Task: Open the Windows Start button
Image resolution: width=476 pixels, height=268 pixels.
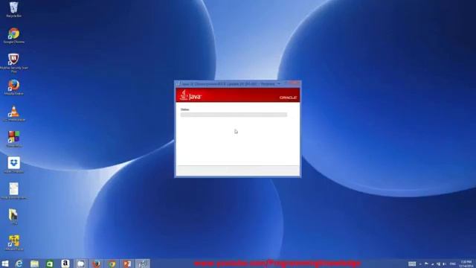Action: [x=5, y=264]
